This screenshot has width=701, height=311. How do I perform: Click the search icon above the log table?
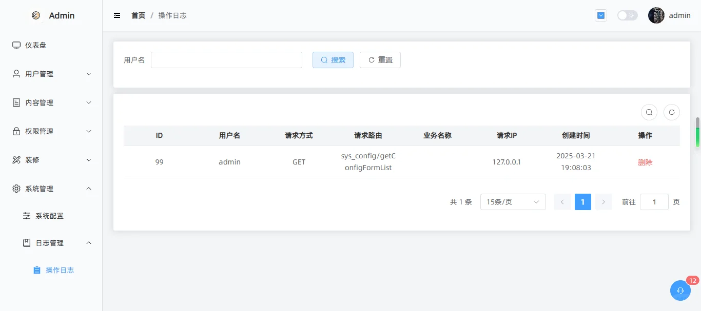coord(649,112)
